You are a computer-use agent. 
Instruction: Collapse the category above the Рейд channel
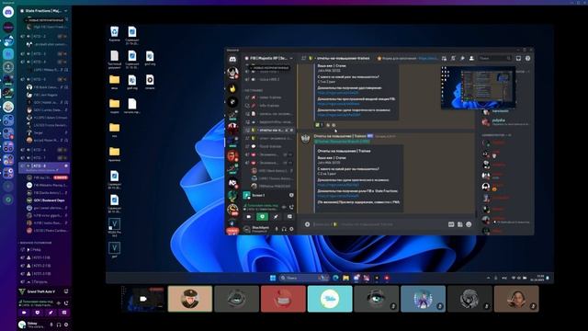[35, 243]
